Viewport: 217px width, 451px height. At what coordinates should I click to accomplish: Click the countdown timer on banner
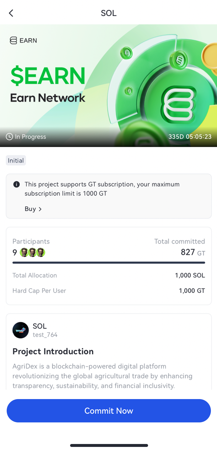click(190, 137)
